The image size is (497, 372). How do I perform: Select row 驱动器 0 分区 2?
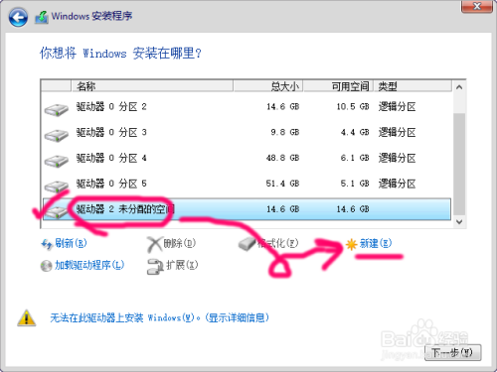point(247,107)
